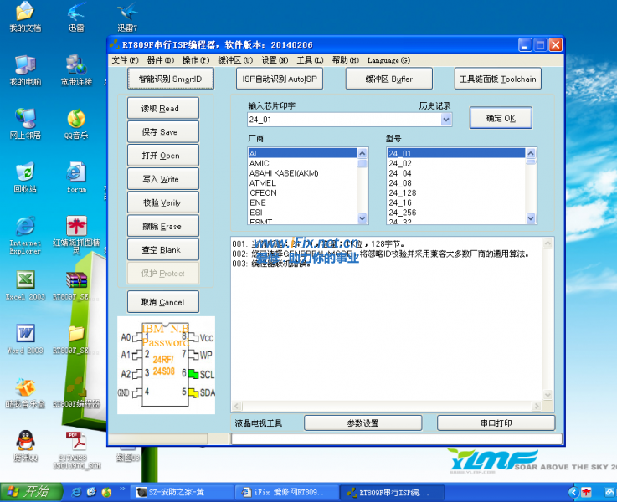Click the 读取 Read button
617x502 pixels.
[163, 109]
